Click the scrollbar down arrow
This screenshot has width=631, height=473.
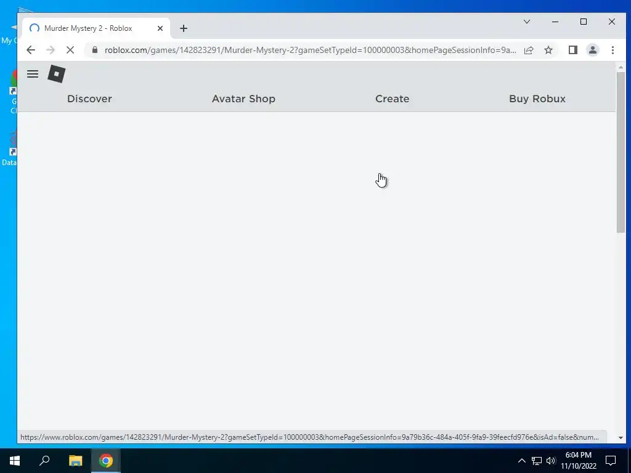[x=620, y=437]
